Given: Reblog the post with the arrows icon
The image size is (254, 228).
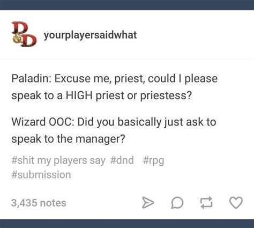Looking at the screenshot, I should [x=206, y=203].
